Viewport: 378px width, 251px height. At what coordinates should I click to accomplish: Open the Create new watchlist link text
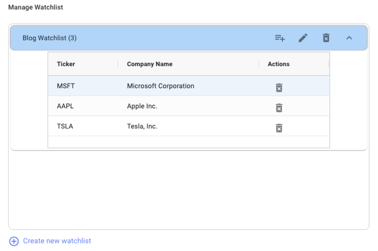(57, 241)
